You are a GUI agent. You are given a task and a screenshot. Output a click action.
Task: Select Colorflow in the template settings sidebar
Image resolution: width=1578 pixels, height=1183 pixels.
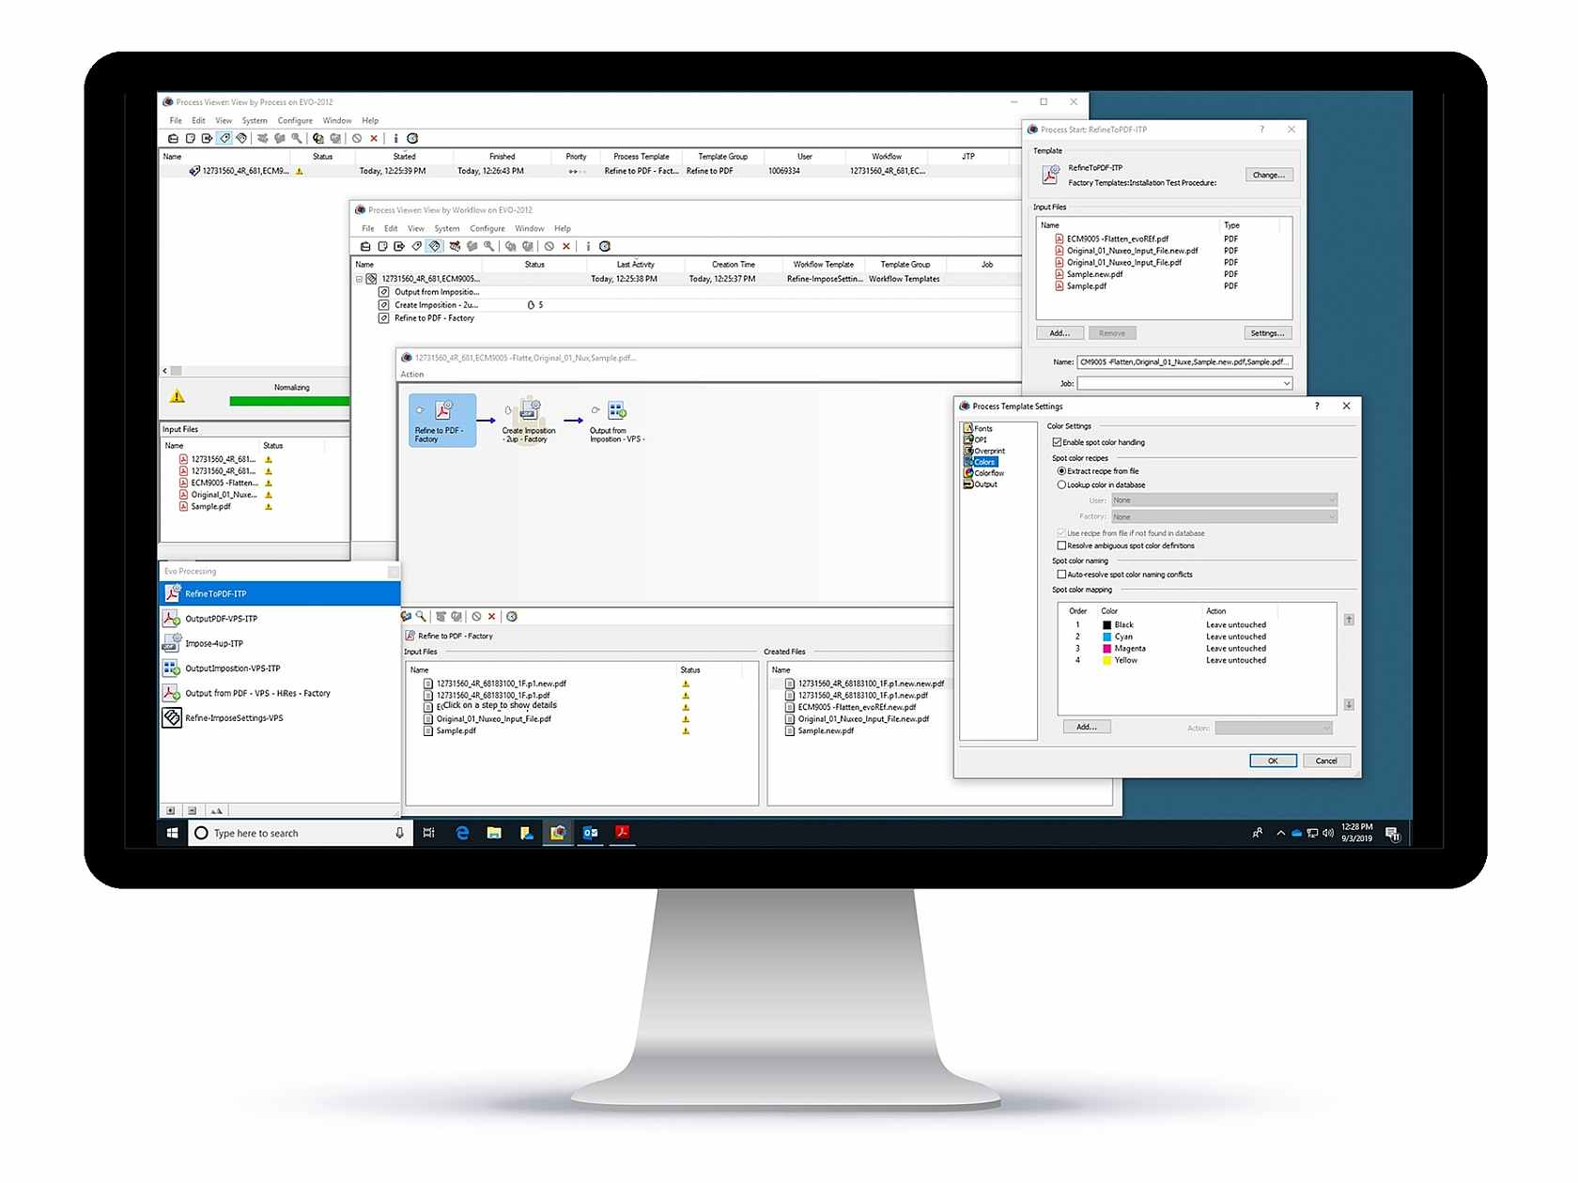pyautogui.click(x=986, y=473)
